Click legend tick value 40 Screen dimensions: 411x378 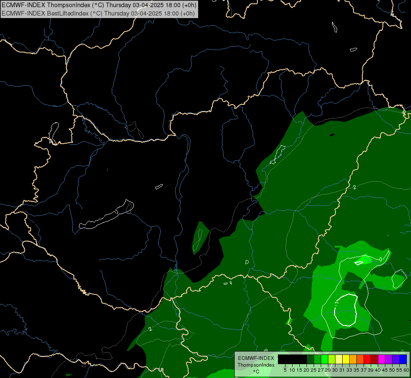click(378, 370)
